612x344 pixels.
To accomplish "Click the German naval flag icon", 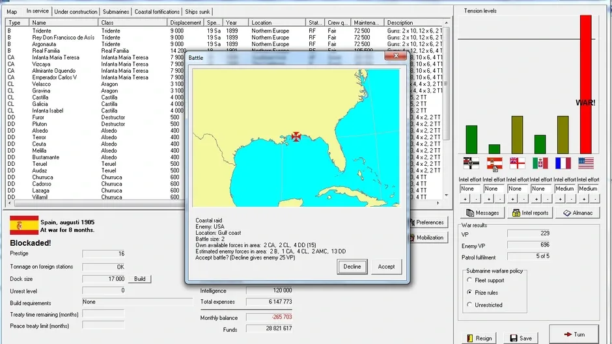I will click(471, 163).
